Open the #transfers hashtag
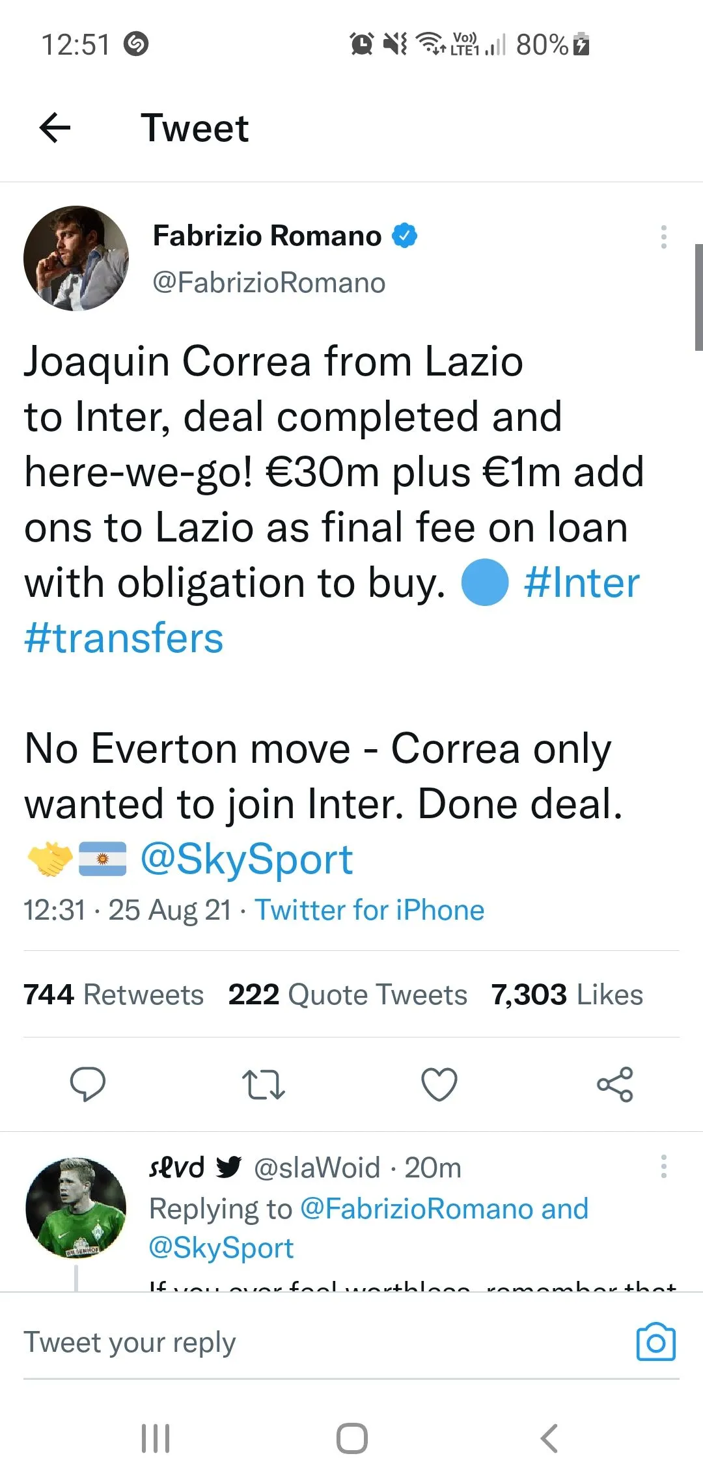 pyautogui.click(x=124, y=638)
